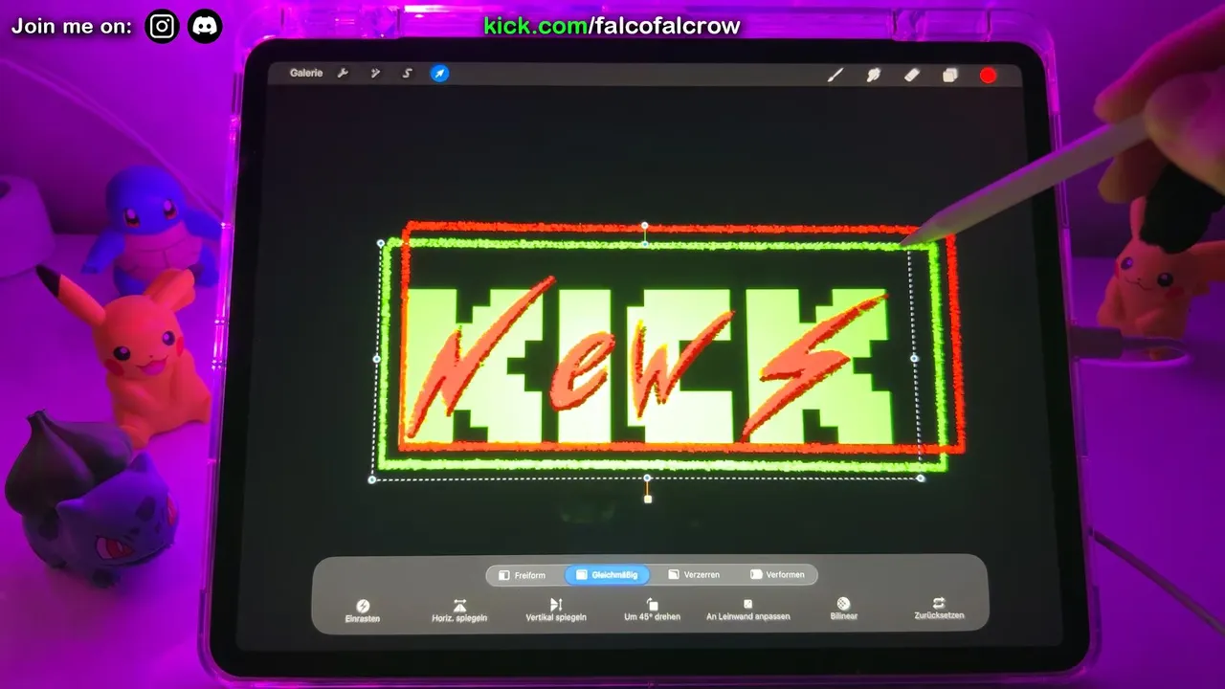Switch to Verformen transform mode
This screenshot has width=1225, height=689.
click(777, 575)
